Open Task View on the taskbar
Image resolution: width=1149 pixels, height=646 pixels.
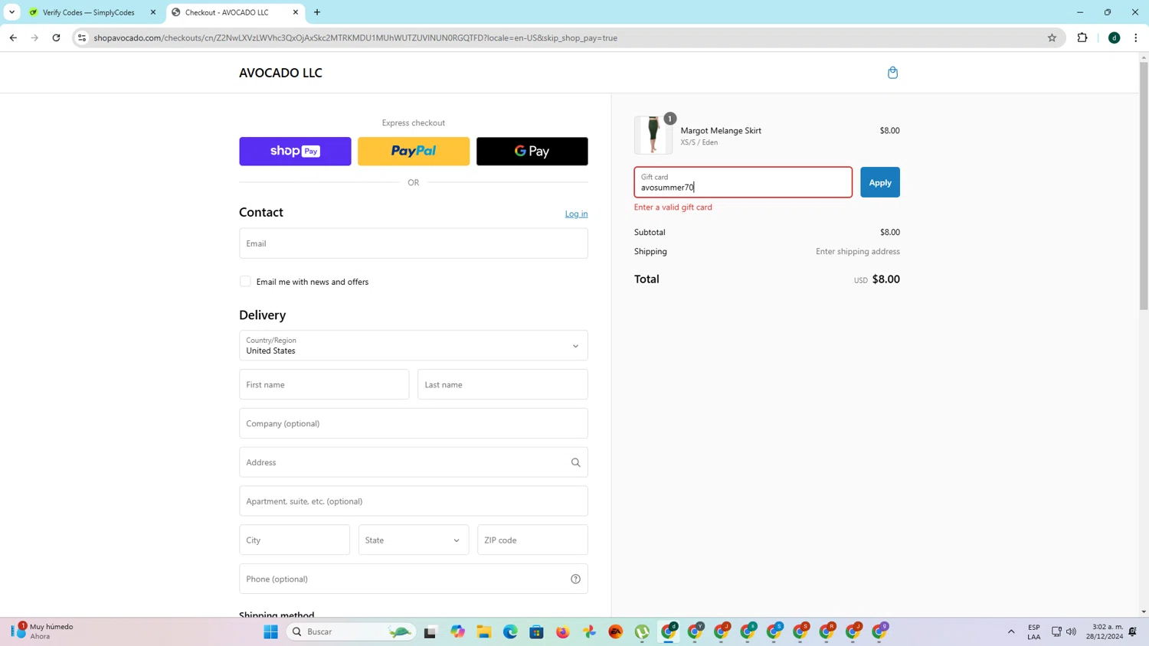click(430, 631)
